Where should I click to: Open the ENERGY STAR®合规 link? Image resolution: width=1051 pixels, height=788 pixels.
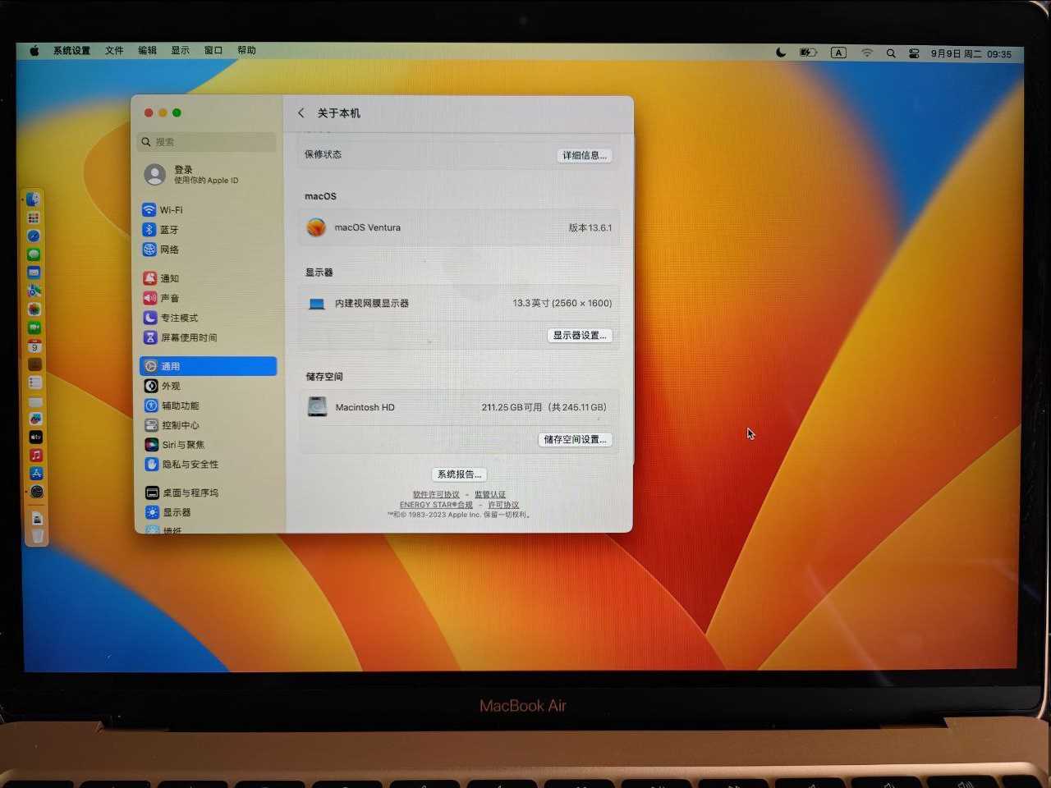coord(436,505)
